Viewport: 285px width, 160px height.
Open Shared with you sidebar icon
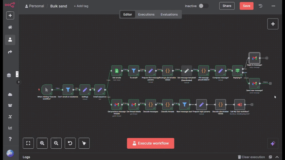click(10, 52)
